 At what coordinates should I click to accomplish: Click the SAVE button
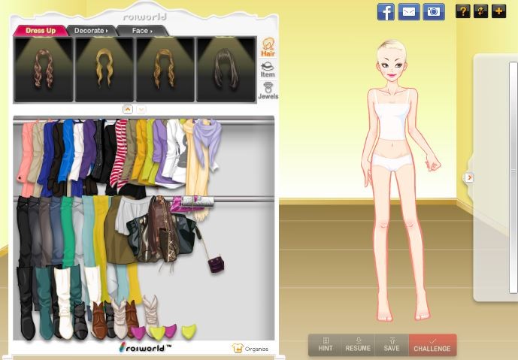(x=391, y=345)
